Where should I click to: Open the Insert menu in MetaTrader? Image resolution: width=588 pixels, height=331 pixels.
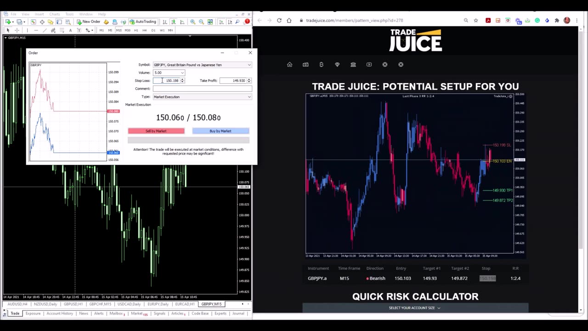pyautogui.click(x=39, y=14)
